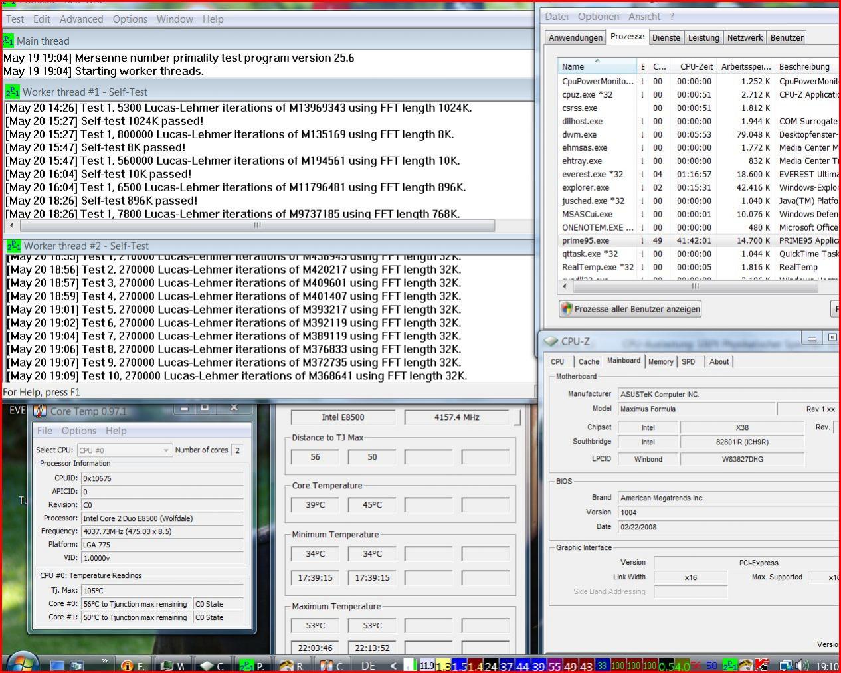Click the Core Temp title bar icon
The width and height of the screenshot is (841, 673).
[41, 411]
